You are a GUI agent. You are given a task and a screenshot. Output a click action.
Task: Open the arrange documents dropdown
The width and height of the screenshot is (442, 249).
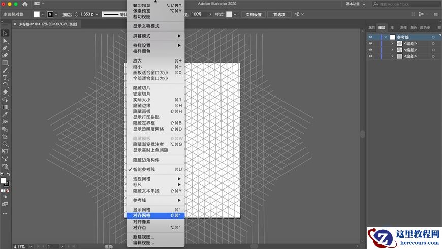pyautogui.click(x=39, y=4)
